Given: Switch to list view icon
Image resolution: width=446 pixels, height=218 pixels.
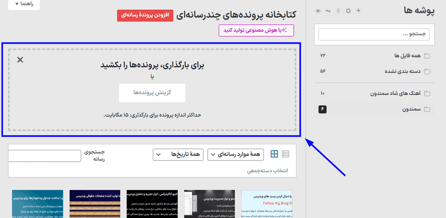Looking at the screenshot, I should click(285, 154).
